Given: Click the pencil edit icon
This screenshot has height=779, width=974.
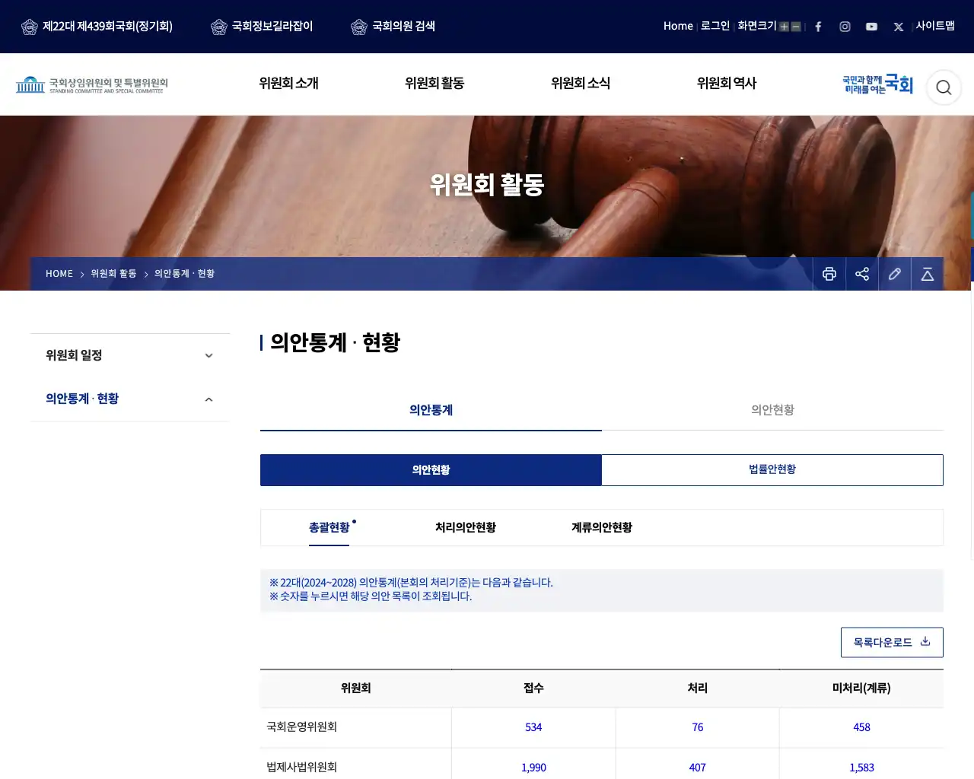Looking at the screenshot, I should [x=895, y=274].
